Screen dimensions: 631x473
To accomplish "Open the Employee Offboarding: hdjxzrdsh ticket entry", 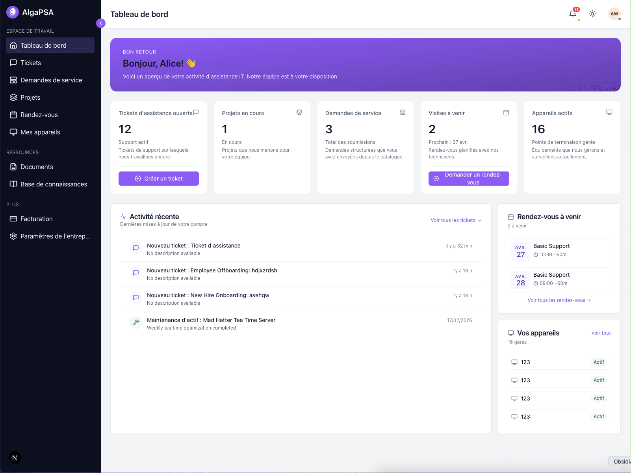I will (301, 274).
